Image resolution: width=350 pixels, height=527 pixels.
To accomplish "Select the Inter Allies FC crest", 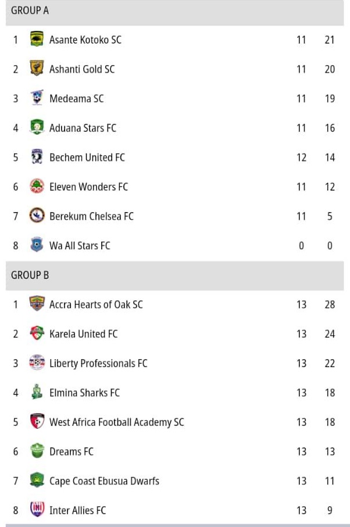I will point(37,510).
